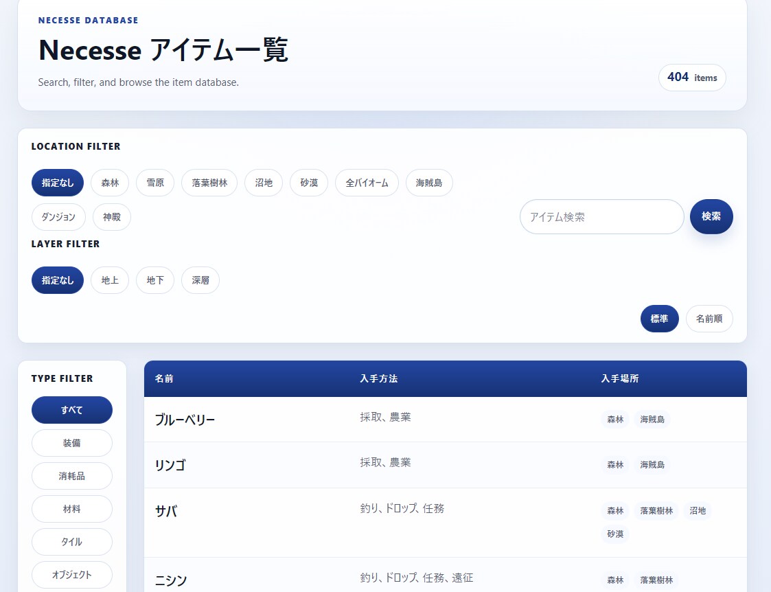Click the 海賊島 tag in リンゴ row
The image size is (771, 592).
point(652,465)
